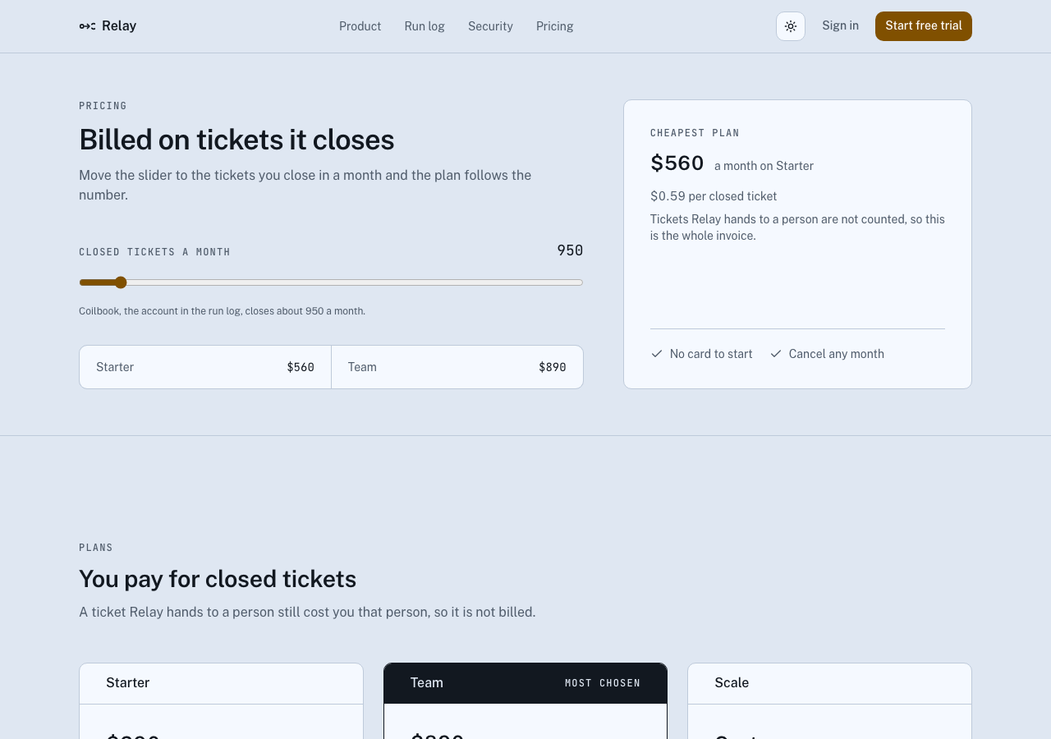The image size is (1051, 739).
Task: Click the Team plan card header
Action: tap(525, 683)
